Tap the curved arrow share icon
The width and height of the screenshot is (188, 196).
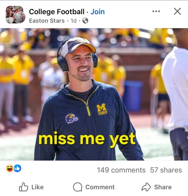pyautogui.click(x=146, y=187)
